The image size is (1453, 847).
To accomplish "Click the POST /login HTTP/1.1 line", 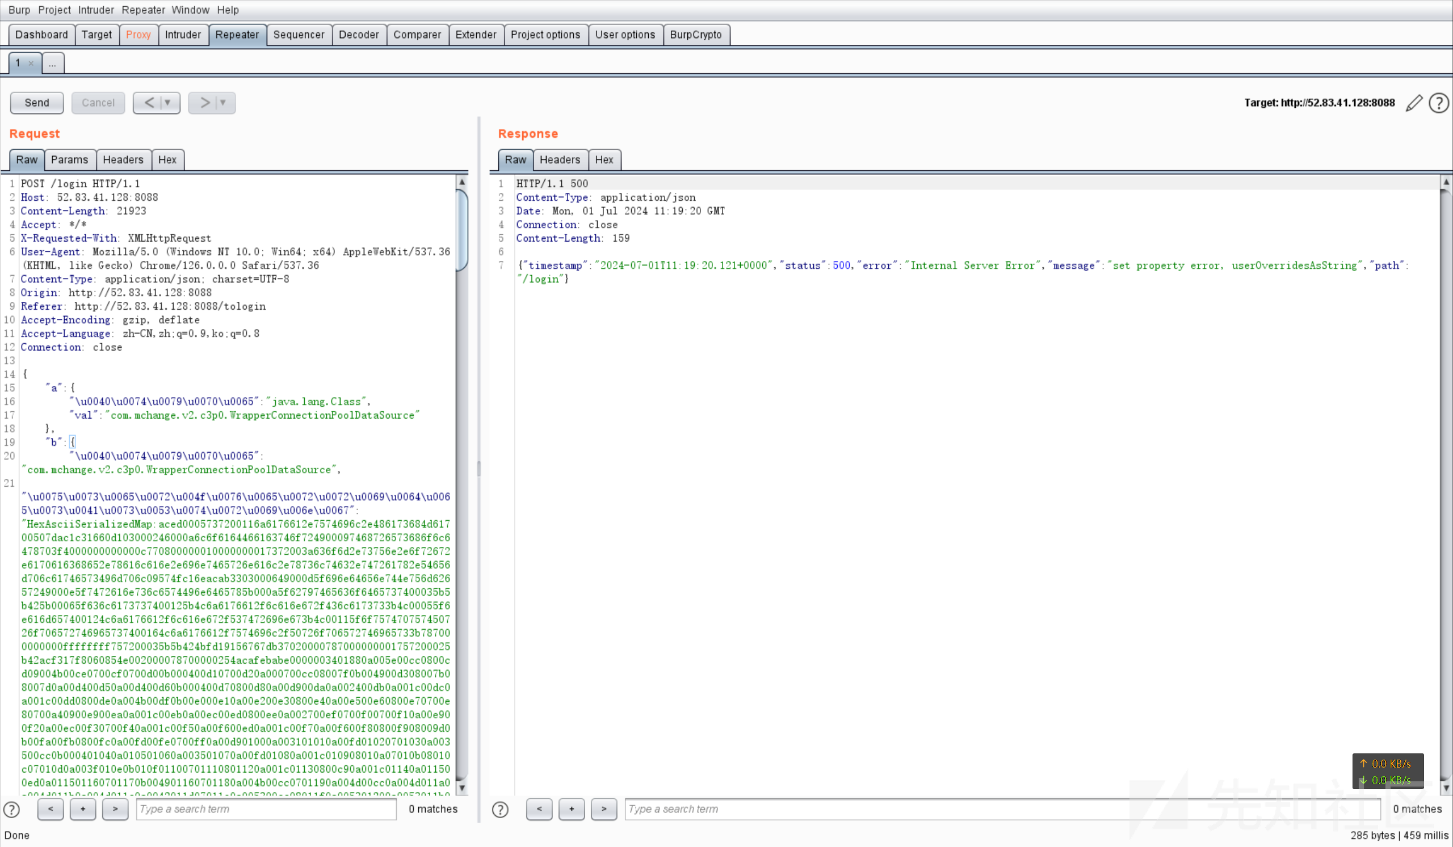I will click(80, 184).
